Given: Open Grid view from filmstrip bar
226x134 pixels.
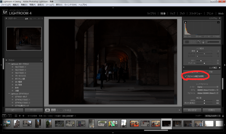Looking at the screenshot, I should [x=16, y=116].
